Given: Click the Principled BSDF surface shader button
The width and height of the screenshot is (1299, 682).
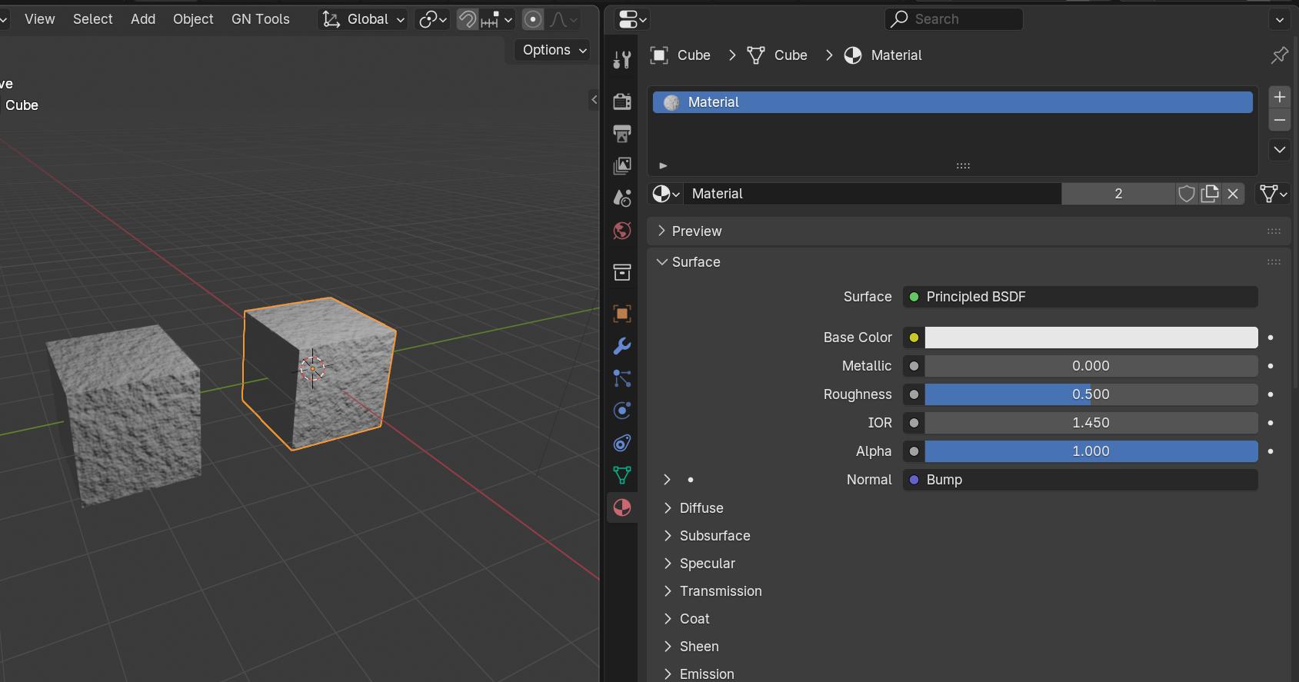Looking at the screenshot, I should point(1081,297).
